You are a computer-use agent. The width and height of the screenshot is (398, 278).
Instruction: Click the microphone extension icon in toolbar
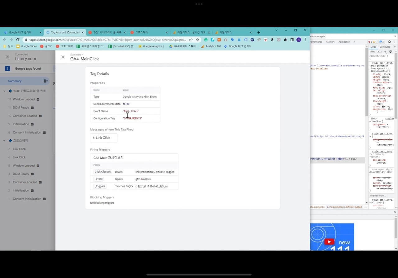coord(272,40)
